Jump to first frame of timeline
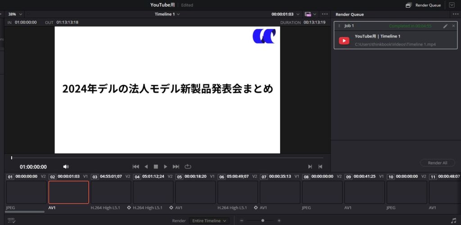The height and width of the screenshot is (225, 461). (136, 167)
